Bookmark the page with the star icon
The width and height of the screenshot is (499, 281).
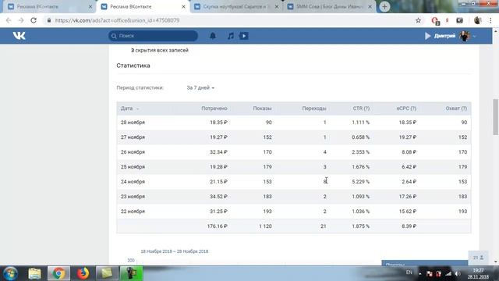(418, 20)
